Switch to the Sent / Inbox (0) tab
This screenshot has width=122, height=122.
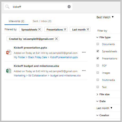(42, 21)
